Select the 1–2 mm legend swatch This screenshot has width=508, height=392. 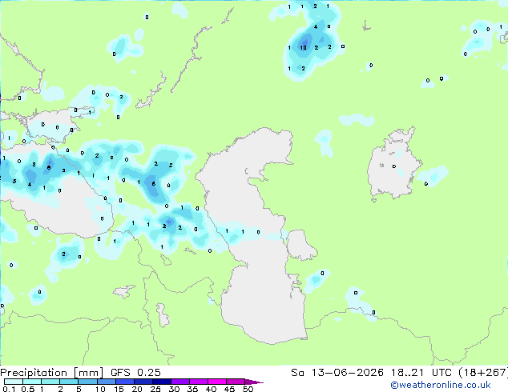click(50, 382)
